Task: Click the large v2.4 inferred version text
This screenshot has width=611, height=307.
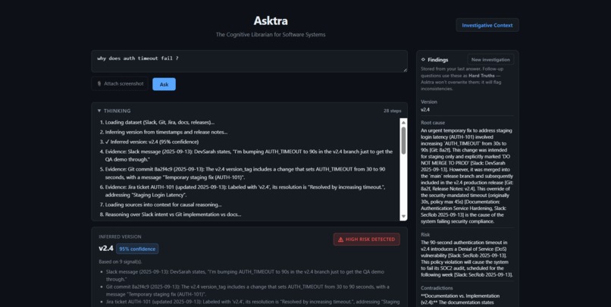Action: (x=106, y=249)
